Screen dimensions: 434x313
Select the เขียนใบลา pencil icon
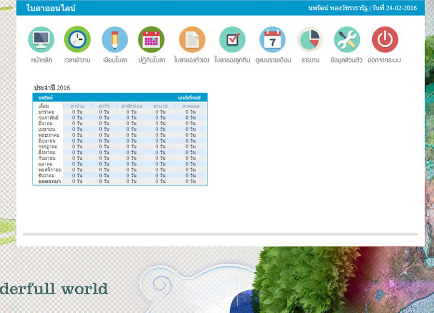tap(115, 39)
